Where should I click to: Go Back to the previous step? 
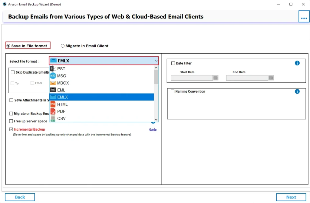click(x=20, y=197)
